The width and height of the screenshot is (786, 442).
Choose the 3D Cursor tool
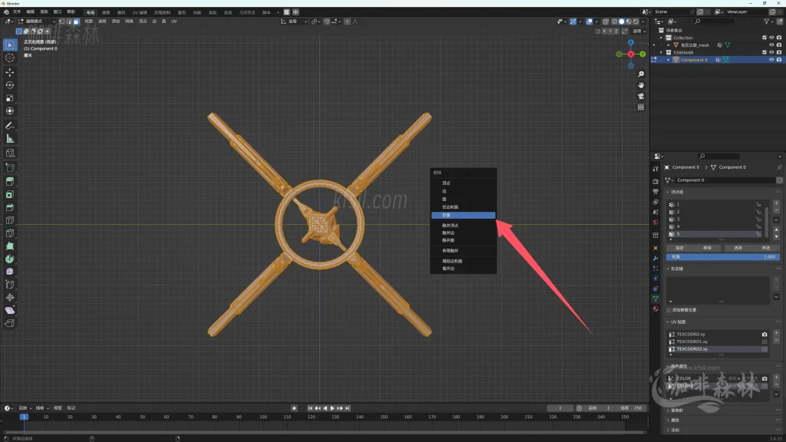tap(10, 58)
